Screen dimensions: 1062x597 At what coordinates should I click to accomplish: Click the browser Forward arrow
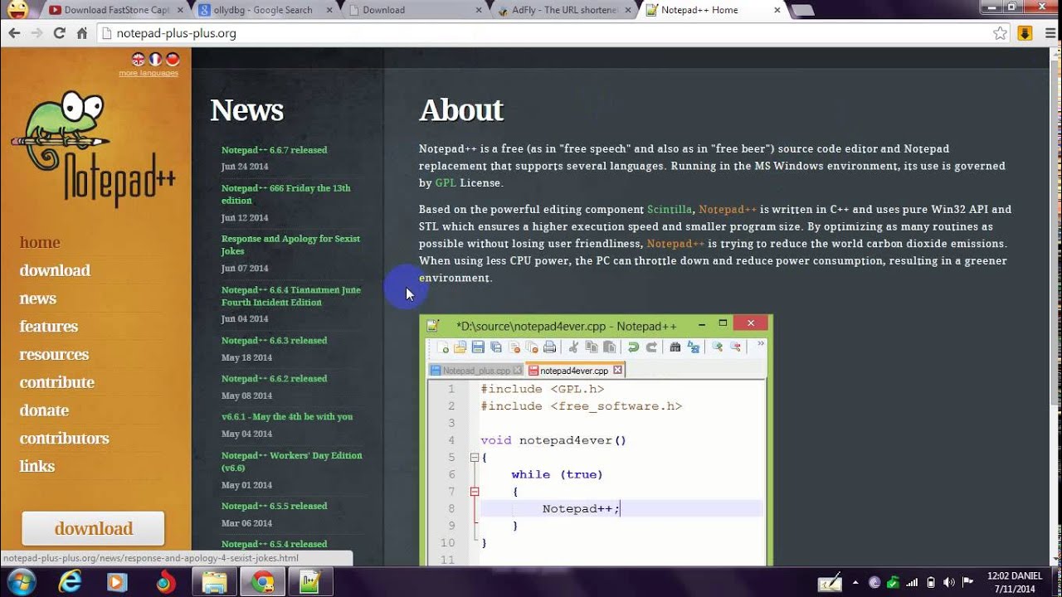[37, 33]
